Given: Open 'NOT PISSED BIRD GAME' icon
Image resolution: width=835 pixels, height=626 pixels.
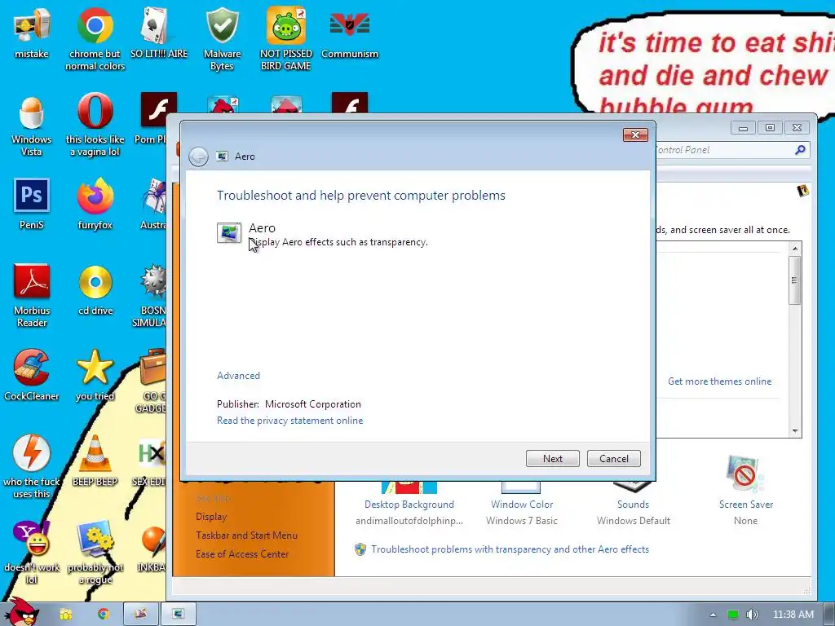Looking at the screenshot, I should pos(286,38).
